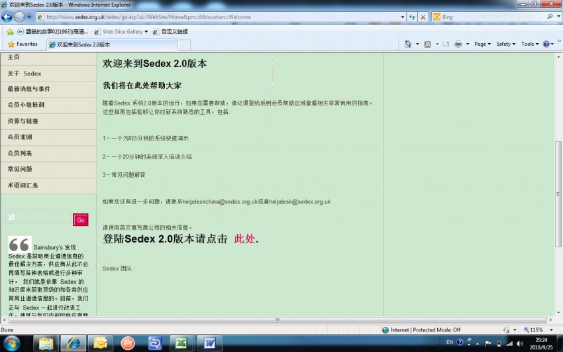Click the horizontal scrollbar thumb

[x=277, y=320]
